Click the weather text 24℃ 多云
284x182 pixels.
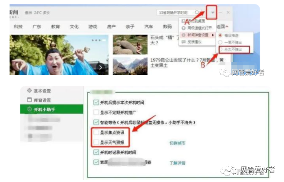click(42, 13)
